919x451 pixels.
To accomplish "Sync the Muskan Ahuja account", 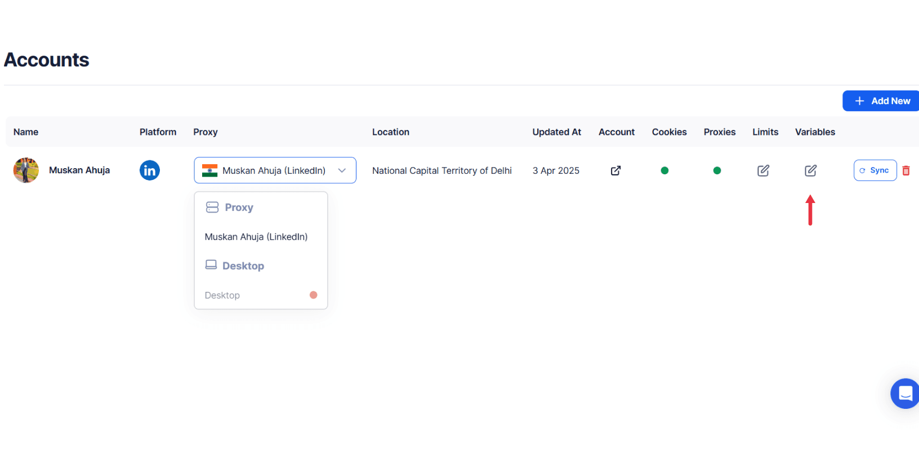I will pyautogui.click(x=875, y=170).
